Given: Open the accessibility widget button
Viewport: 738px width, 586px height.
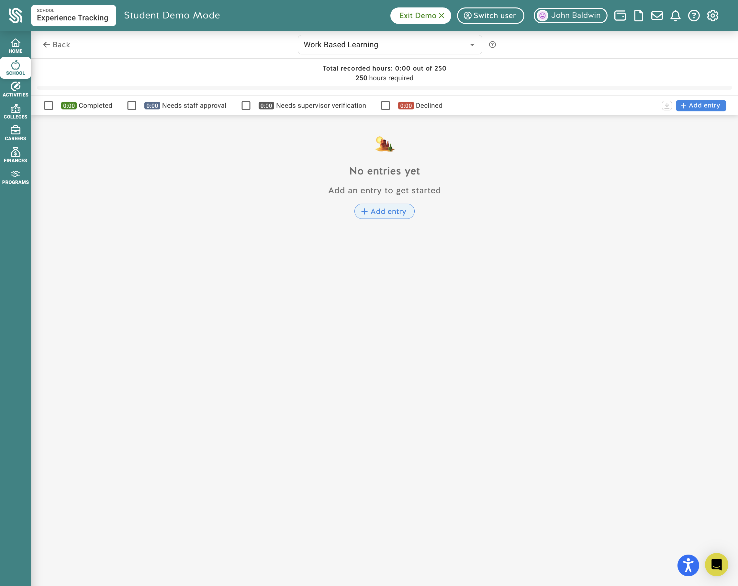Looking at the screenshot, I should pyautogui.click(x=688, y=565).
